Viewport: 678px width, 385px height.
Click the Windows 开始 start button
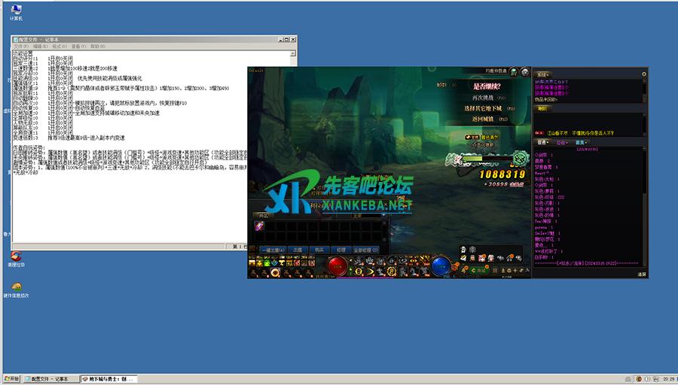pyautogui.click(x=11, y=379)
